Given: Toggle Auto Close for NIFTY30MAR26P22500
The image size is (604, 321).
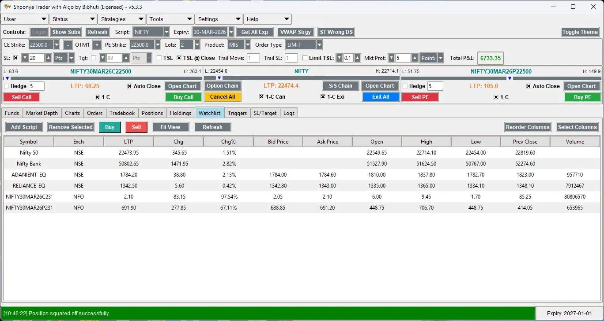Looking at the screenshot, I should tap(528, 86).
